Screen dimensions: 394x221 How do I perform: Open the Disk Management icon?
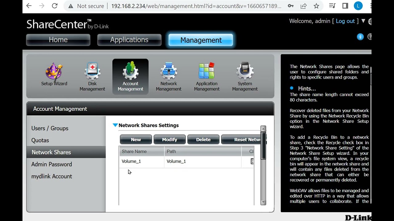(x=92, y=77)
